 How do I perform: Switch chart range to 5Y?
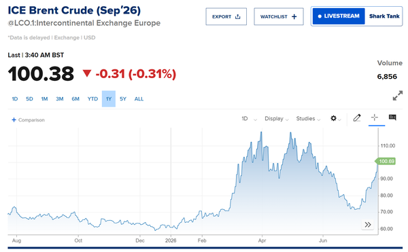[x=123, y=99]
